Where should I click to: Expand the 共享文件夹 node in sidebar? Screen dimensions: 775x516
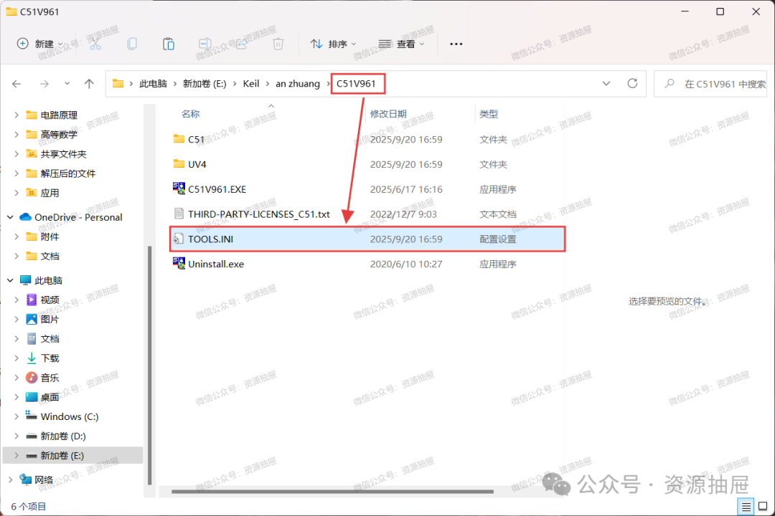pyautogui.click(x=17, y=154)
